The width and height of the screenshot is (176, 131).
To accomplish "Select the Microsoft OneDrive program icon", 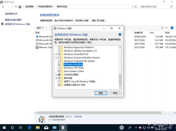I will (x=37, y=37).
